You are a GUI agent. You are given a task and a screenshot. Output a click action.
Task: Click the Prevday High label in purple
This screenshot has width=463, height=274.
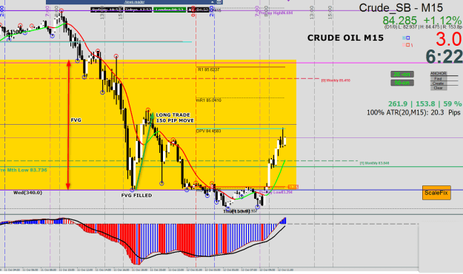[276, 13]
